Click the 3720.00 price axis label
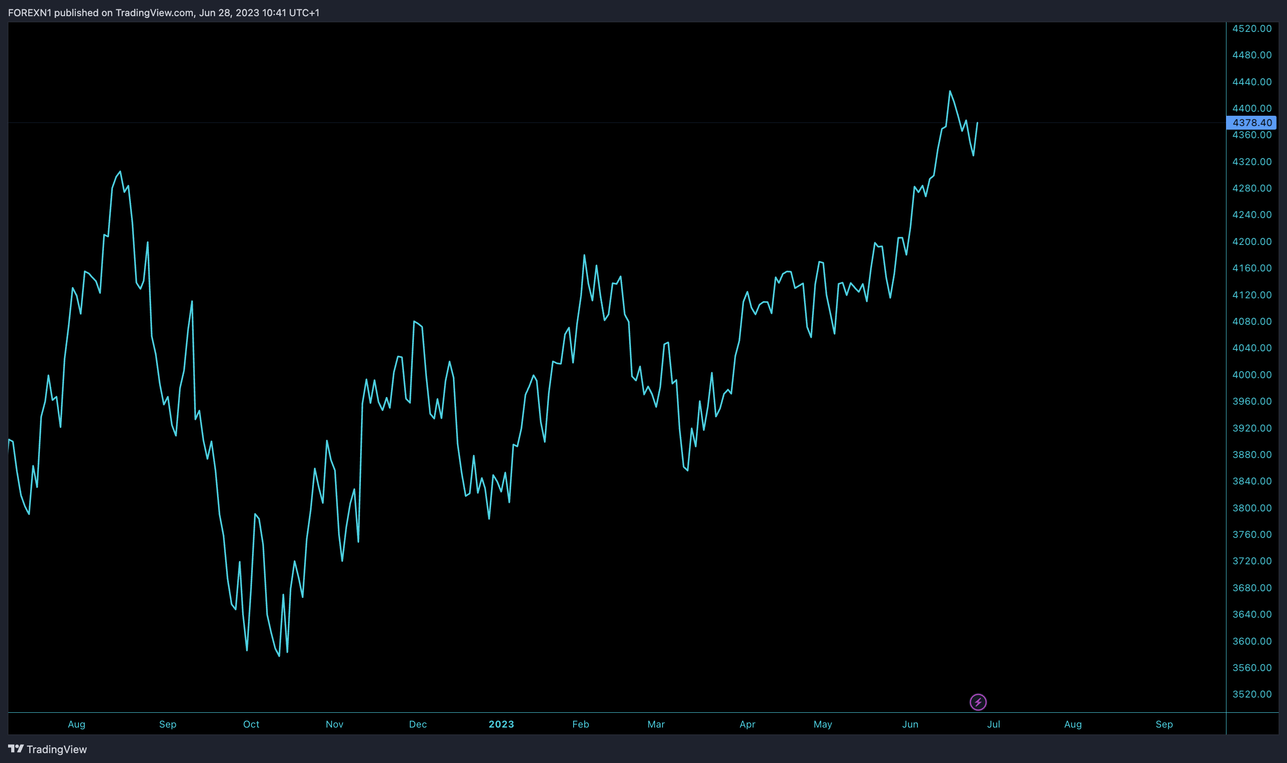Screen dimensions: 1287x763 [x=1252, y=561]
